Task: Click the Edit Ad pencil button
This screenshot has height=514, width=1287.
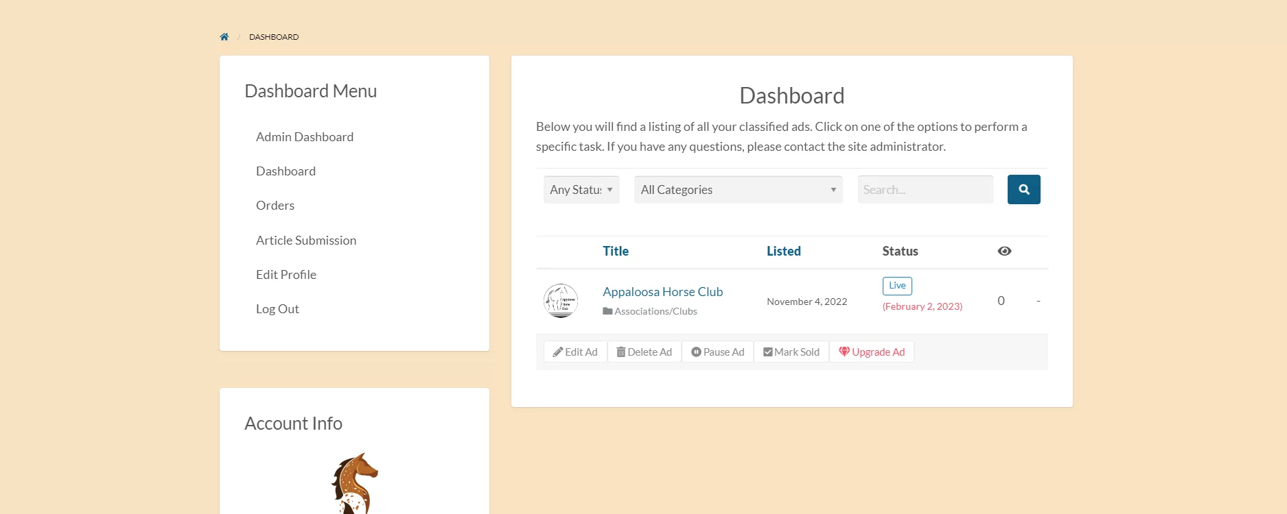Action: 575,352
